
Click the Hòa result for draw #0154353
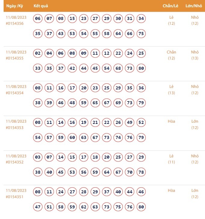(x=171, y=121)
